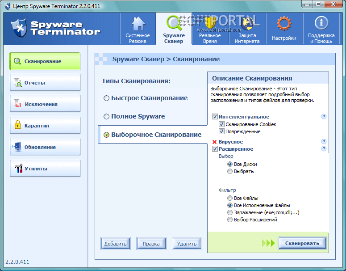Click the monitor icon on Обновление
This screenshot has width=346, height=271.
[17, 147]
